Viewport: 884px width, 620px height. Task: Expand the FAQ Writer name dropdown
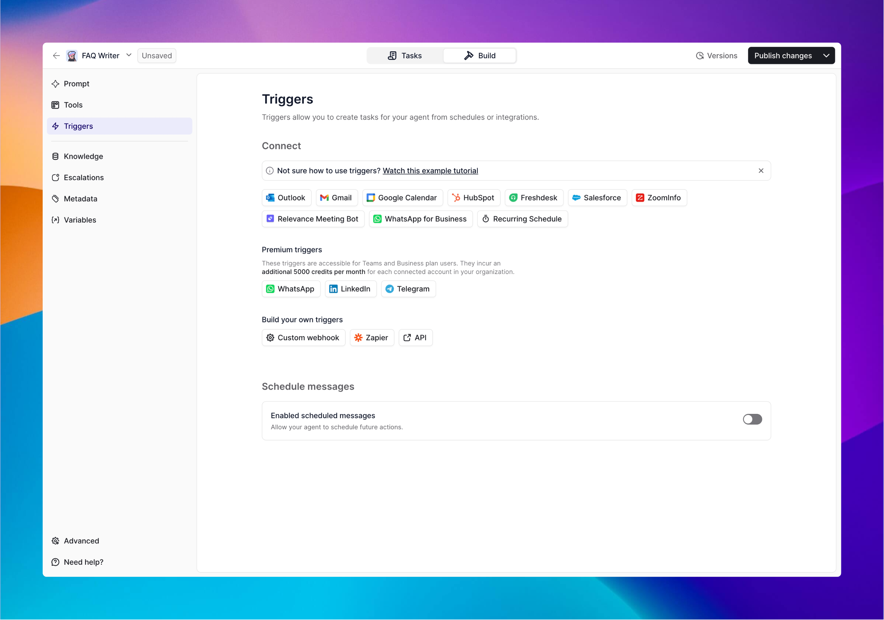click(129, 55)
